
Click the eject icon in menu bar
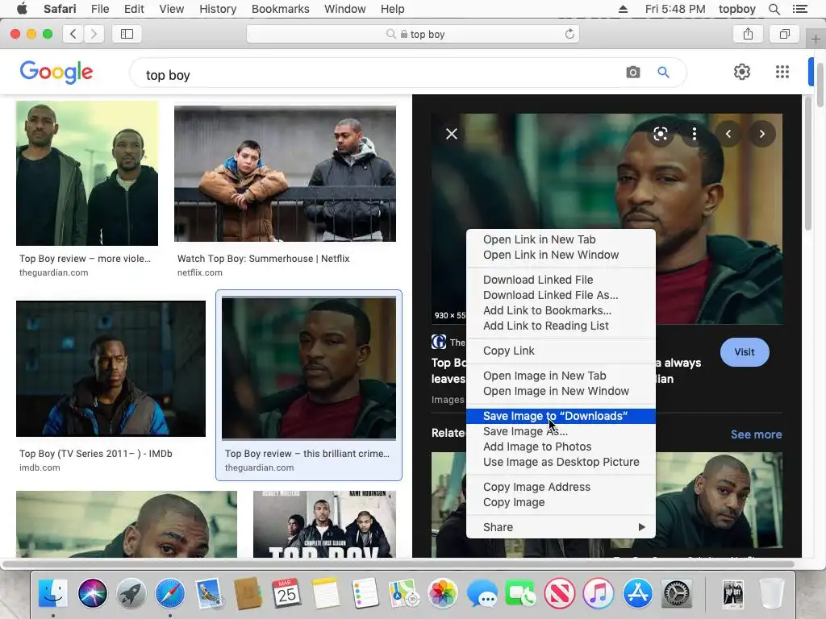point(623,9)
